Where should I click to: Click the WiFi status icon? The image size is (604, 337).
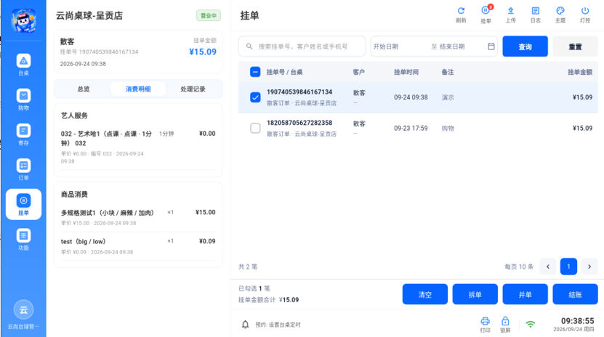(x=531, y=325)
